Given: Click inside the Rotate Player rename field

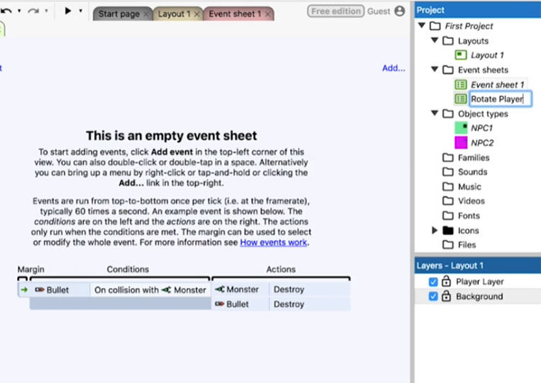Looking at the screenshot, I should (x=500, y=99).
